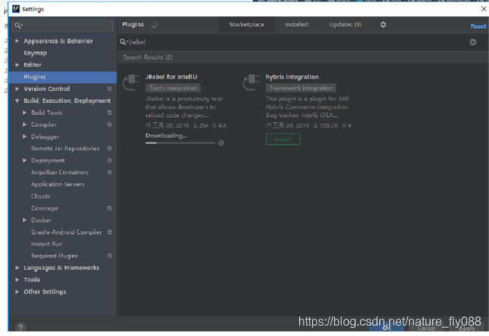Screen dimensions: 489x336
Task: Expand the Tools section
Action: coord(17,279)
